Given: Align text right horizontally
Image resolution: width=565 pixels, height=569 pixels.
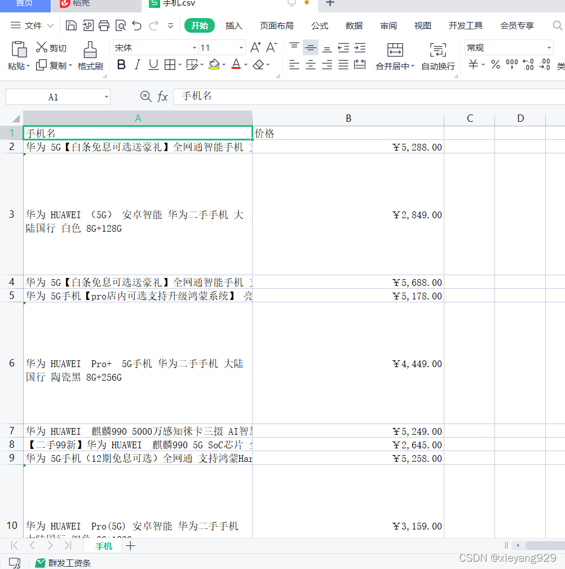Looking at the screenshot, I should 326,65.
